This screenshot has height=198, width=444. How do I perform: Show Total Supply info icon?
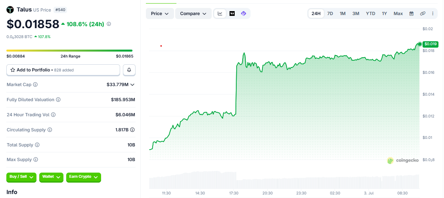[37, 145]
